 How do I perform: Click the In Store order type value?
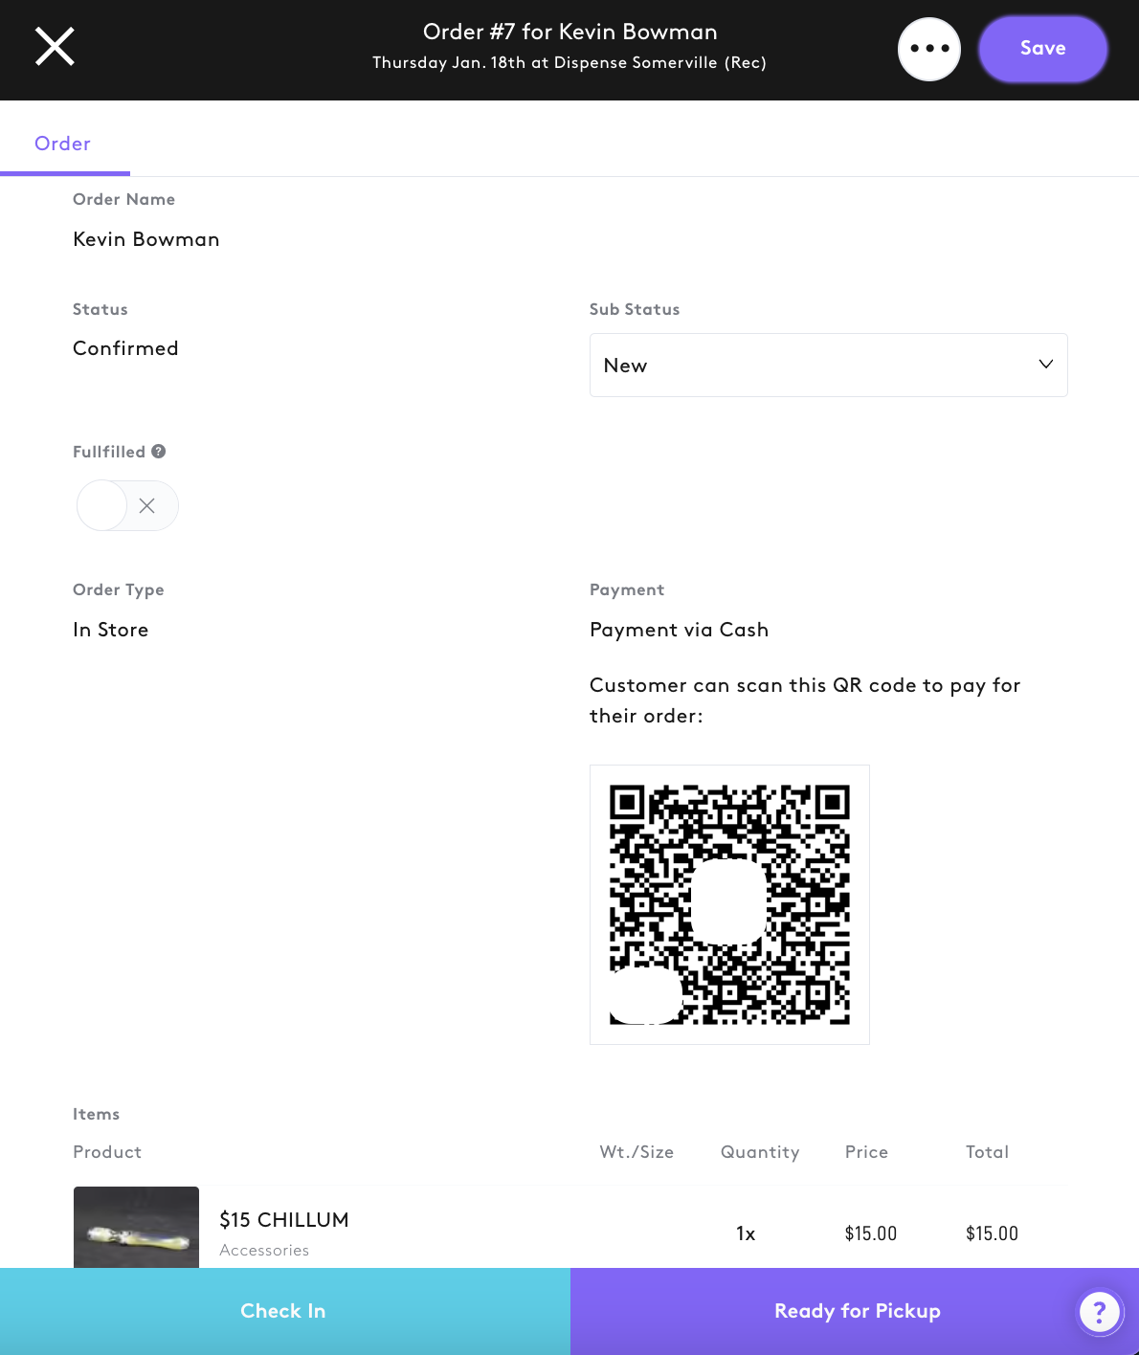coord(111,630)
